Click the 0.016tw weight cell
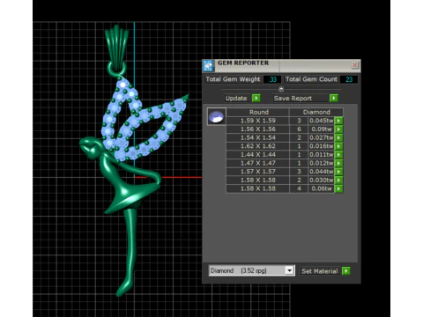 (322, 146)
